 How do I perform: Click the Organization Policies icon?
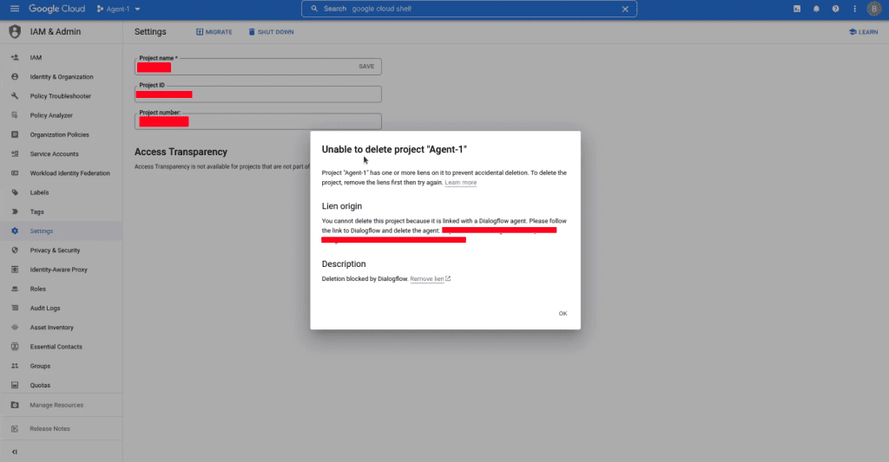[x=15, y=134]
